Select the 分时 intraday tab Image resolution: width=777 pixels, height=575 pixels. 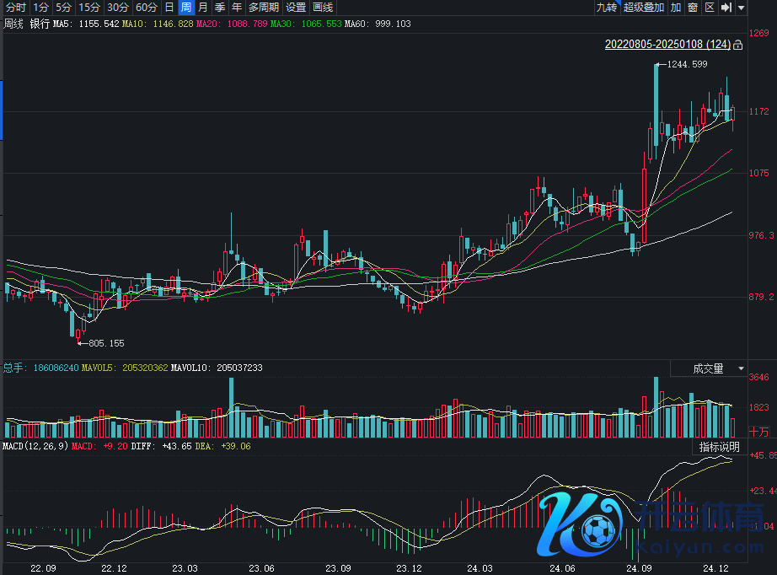point(15,8)
